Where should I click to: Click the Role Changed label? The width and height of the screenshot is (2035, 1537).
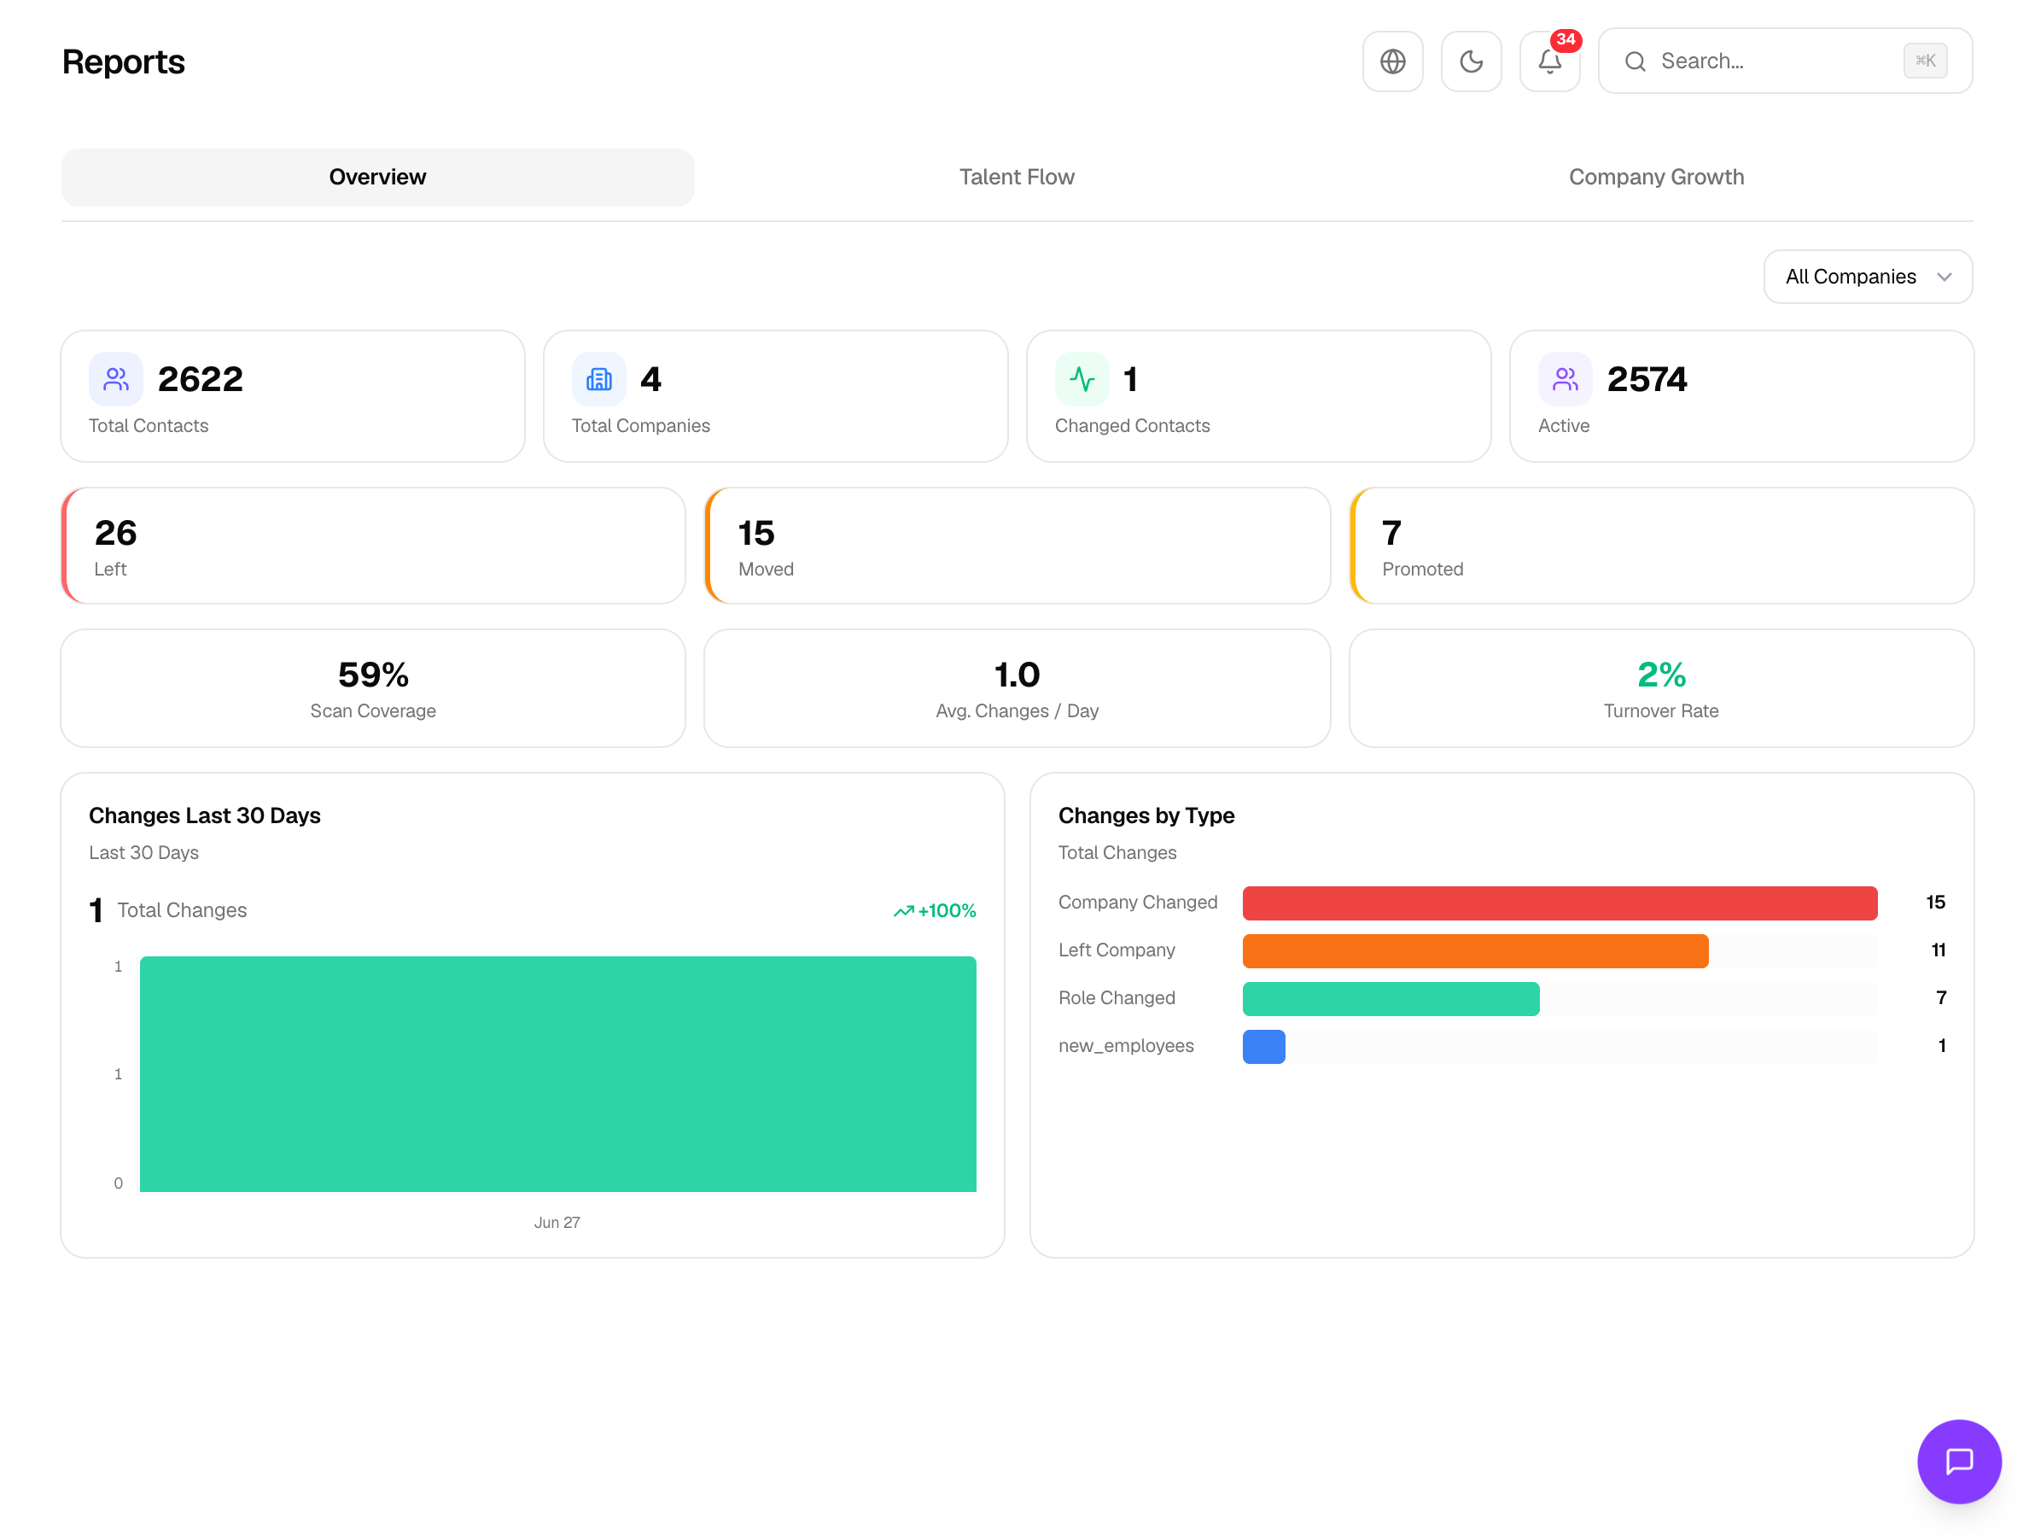pos(1116,997)
